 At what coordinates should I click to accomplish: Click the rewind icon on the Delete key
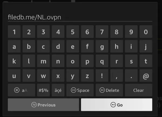point(102,90)
